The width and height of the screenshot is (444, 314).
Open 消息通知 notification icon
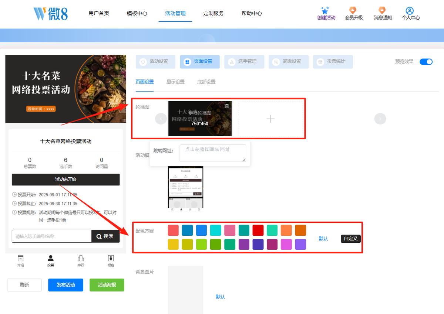(382, 10)
